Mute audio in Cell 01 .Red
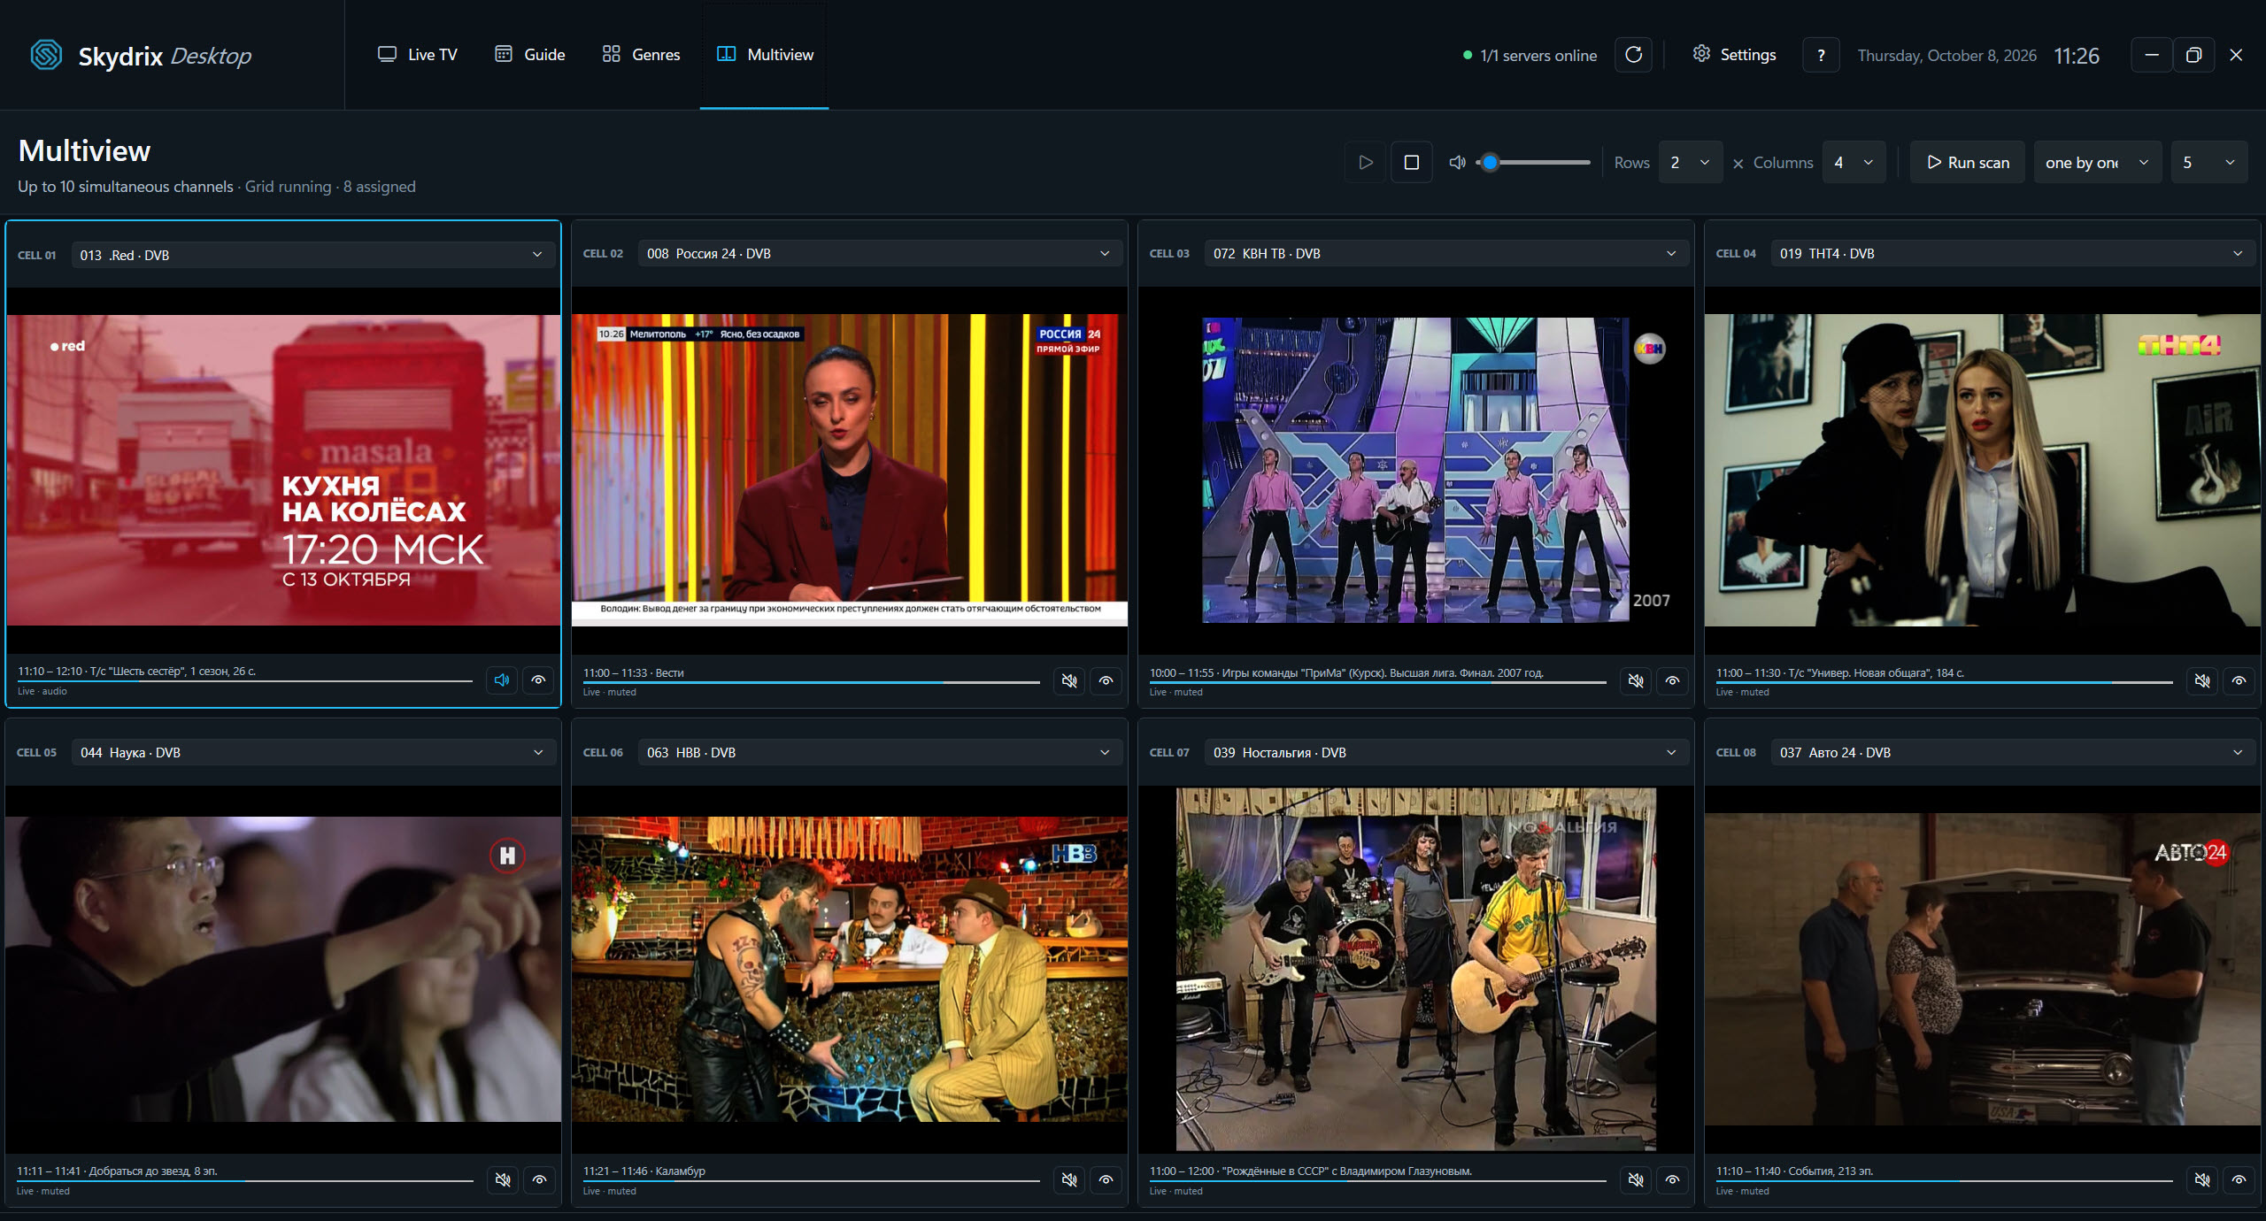 point(502,680)
